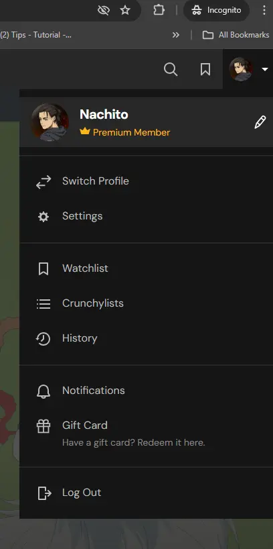Collapse the account menu dropdown arrow
The image size is (273, 549).
point(264,69)
